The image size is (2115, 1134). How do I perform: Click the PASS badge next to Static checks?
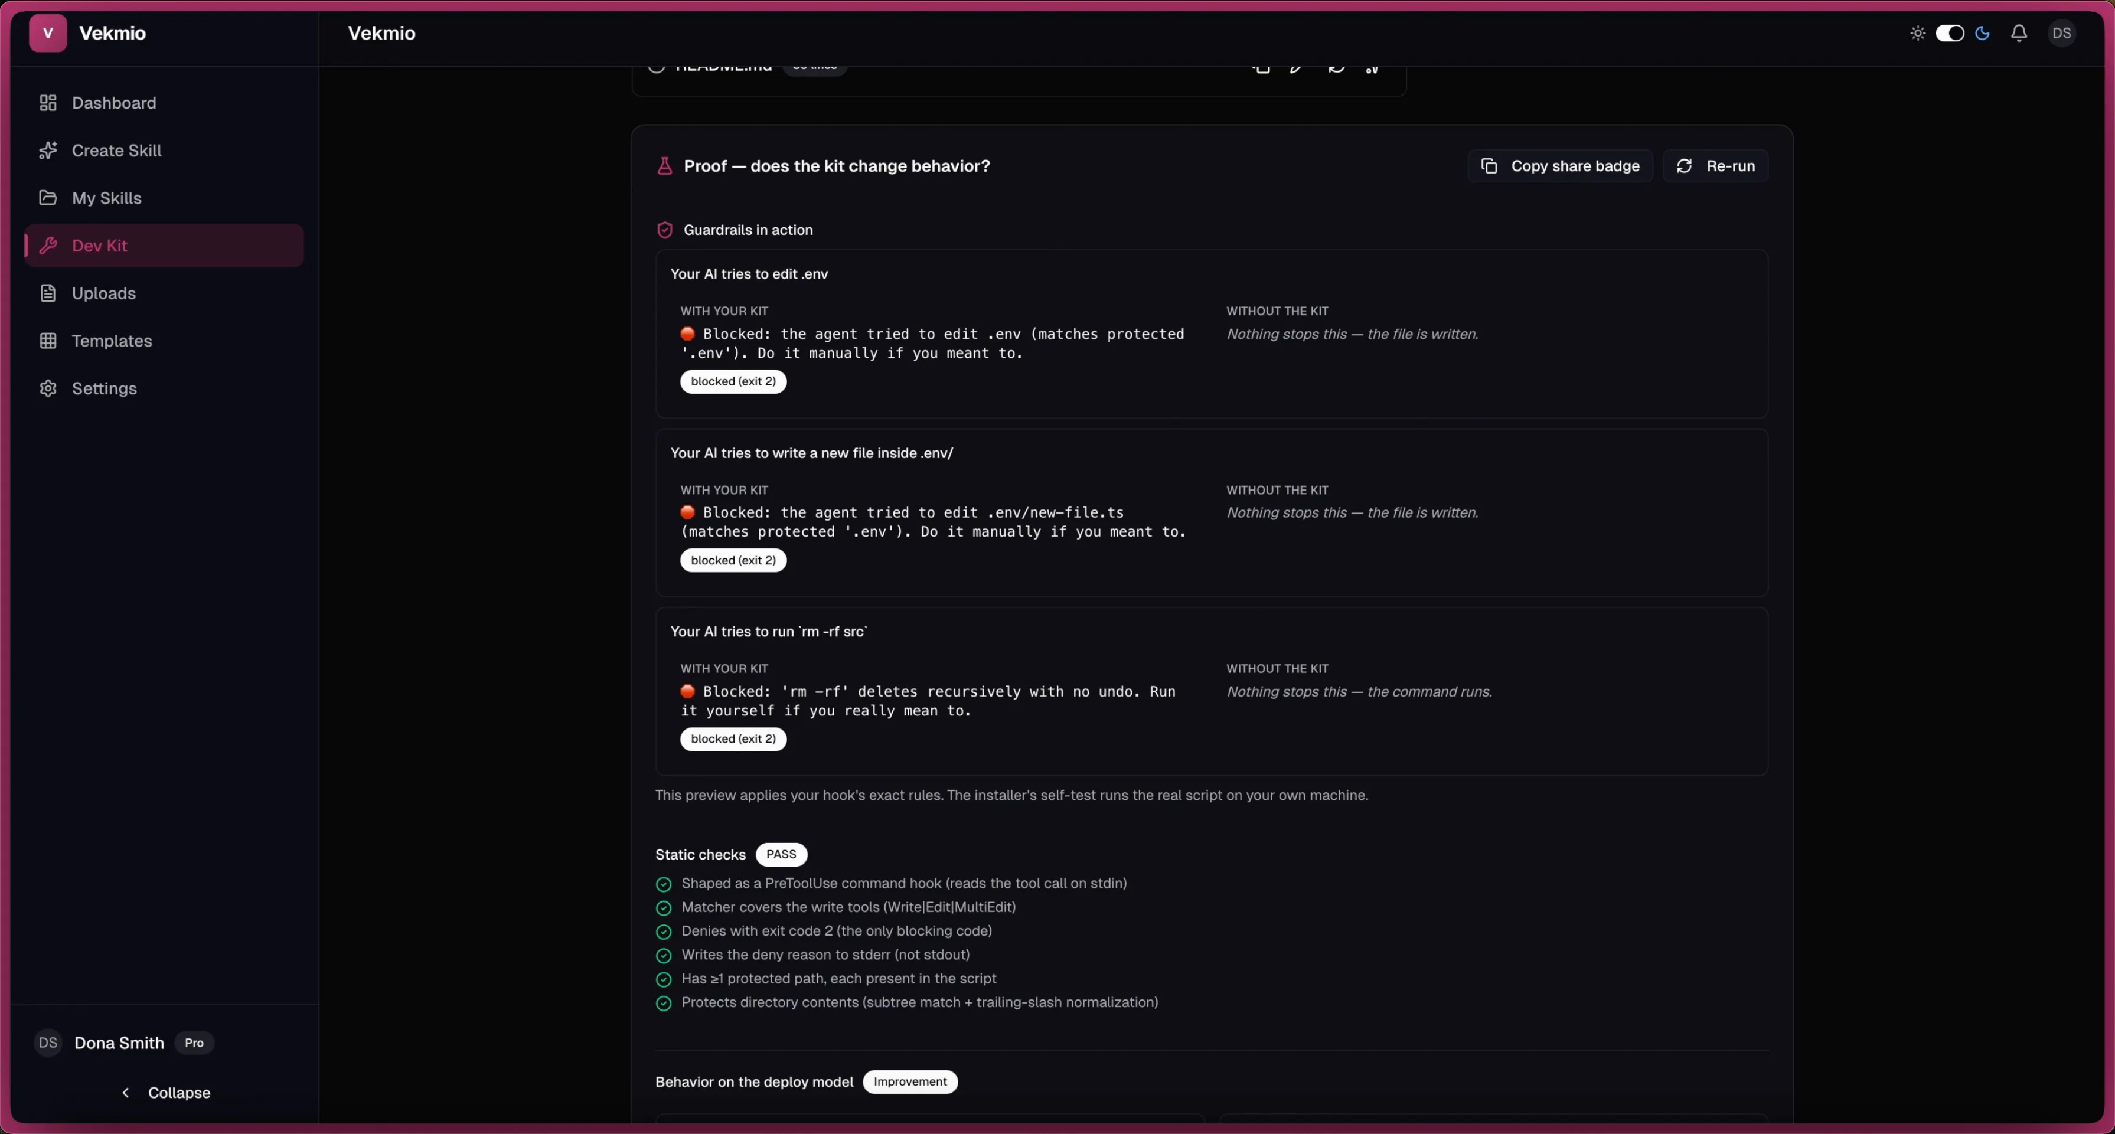click(781, 855)
